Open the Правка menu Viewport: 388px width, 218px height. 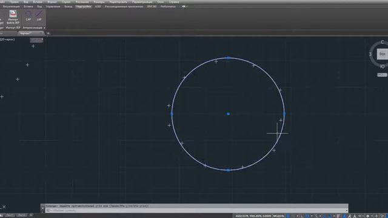(14, 2)
